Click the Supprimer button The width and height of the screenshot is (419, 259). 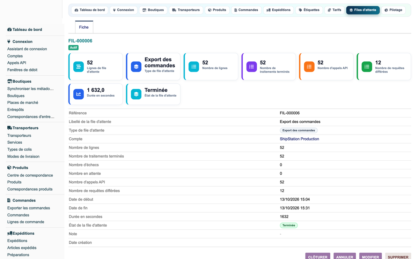pyautogui.click(x=398, y=257)
